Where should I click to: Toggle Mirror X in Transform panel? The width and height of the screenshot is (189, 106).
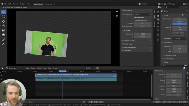pyautogui.click(x=170, y=95)
